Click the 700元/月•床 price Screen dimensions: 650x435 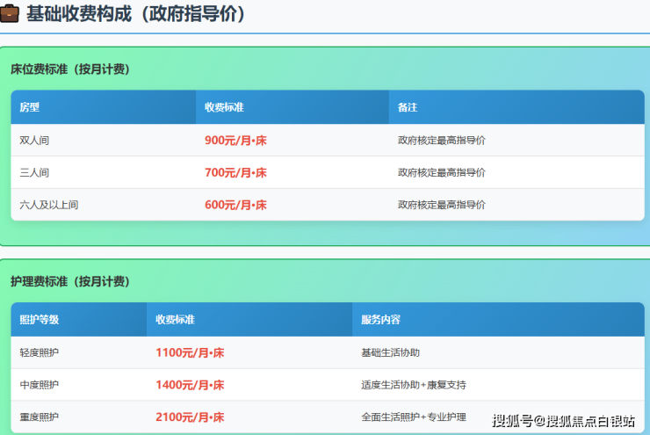point(235,172)
